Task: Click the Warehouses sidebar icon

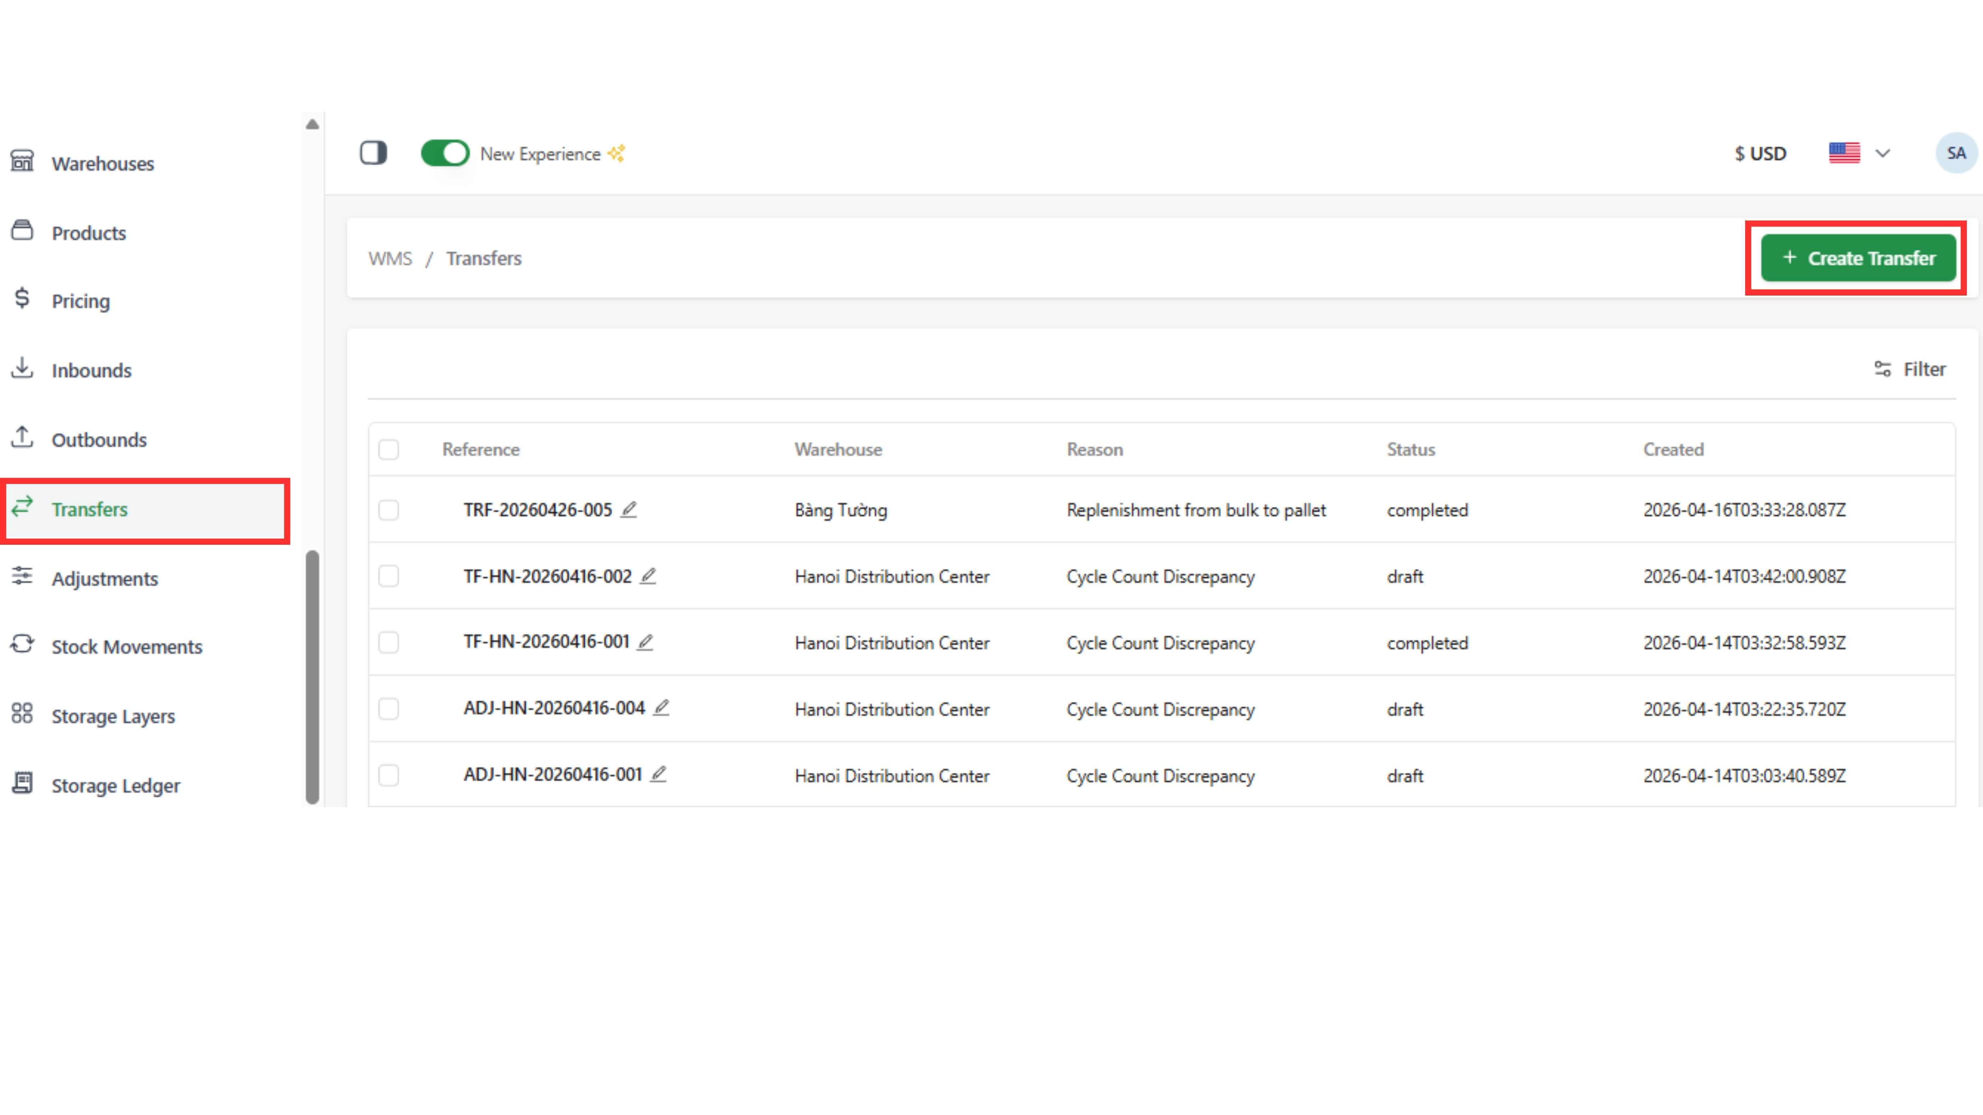Action: pos(22,162)
